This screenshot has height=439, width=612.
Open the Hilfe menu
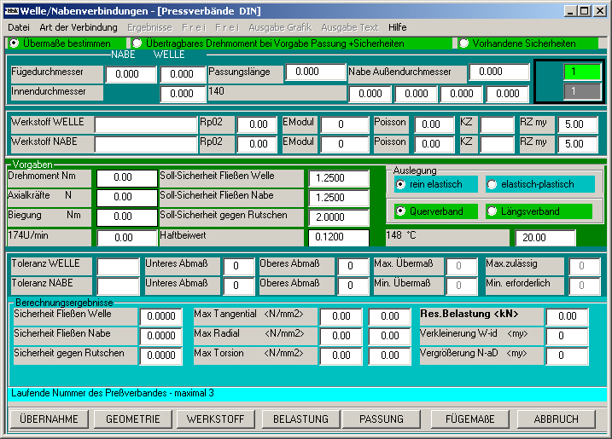[x=397, y=27]
